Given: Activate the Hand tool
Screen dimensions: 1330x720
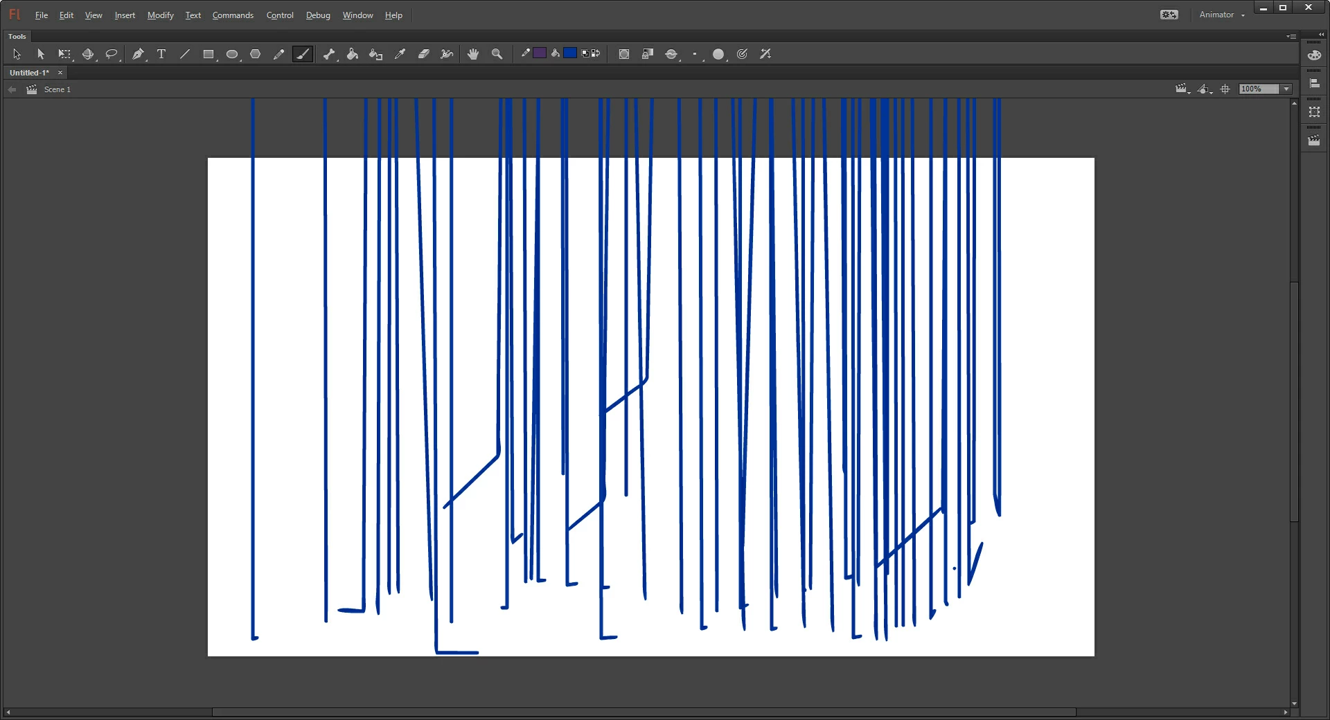Looking at the screenshot, I should pyautogui.click(x=473, y=54).
